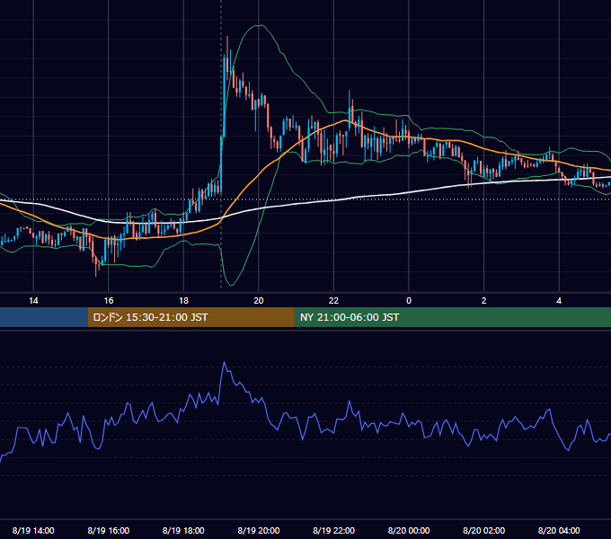Click the lowest candlestick wick before 16:00

tap(96, 272)
